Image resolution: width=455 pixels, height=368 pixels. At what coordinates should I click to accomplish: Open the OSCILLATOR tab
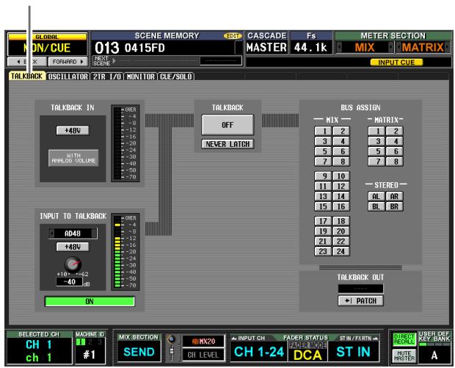point(68,76)
